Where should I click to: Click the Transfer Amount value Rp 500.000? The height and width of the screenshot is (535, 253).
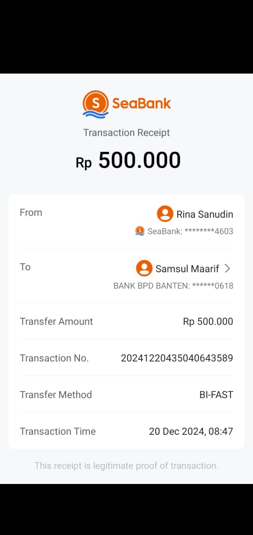click(x=208, y=321)
